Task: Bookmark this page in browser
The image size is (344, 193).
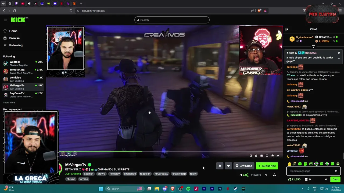Action: 71,11
